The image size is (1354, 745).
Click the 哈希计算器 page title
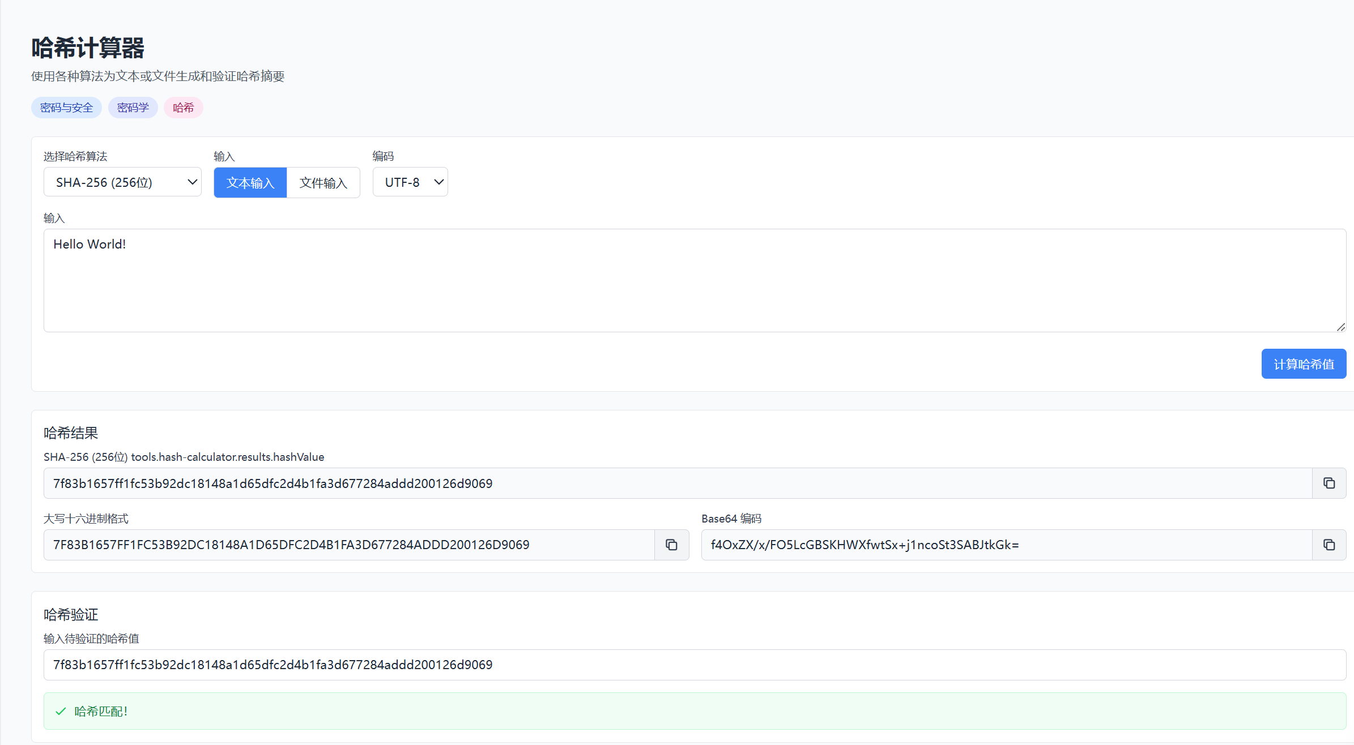click(x=88, y=48)
